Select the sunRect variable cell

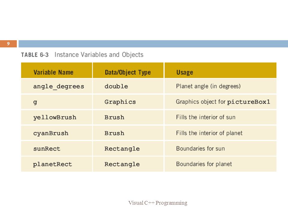click(57, 148)
